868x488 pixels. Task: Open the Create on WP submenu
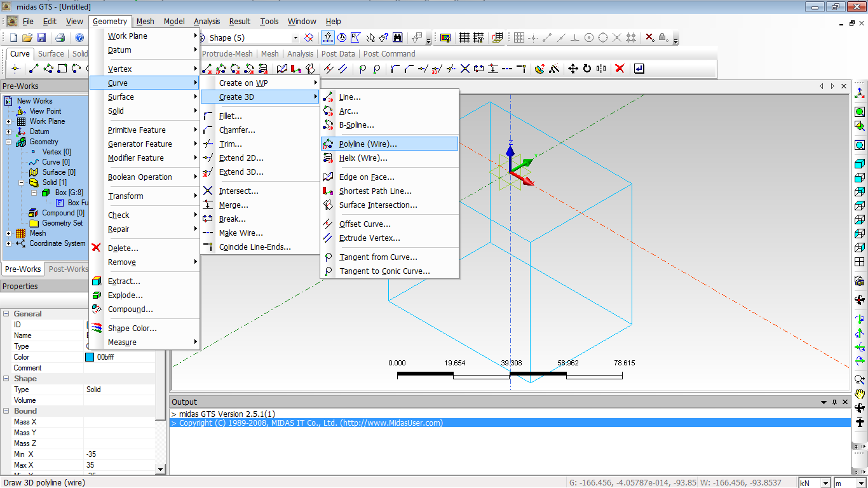[x=260, y=83]
